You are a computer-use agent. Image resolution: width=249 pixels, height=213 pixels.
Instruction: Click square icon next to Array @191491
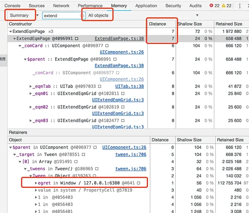point(76,162)
